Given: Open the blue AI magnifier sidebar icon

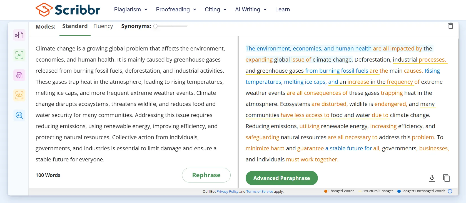Looking at the screenshot, I should [x=19, y=115].
